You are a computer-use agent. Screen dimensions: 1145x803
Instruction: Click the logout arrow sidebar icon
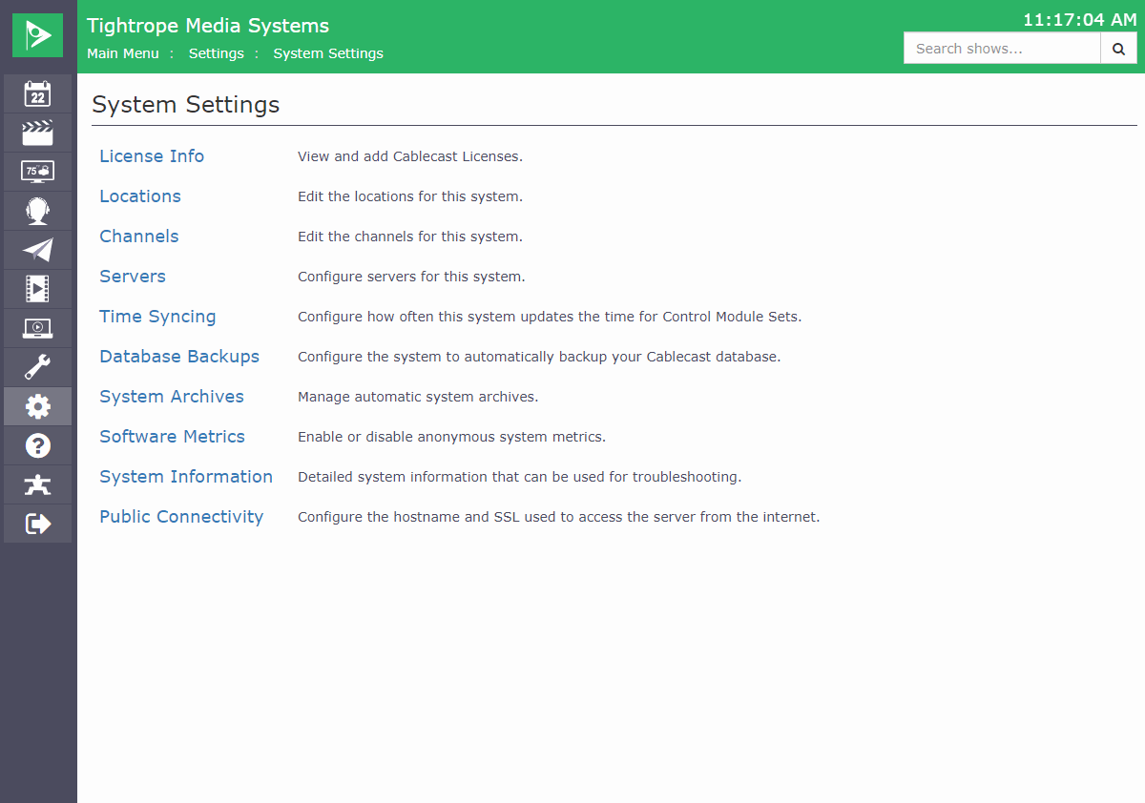coord(37,524)
